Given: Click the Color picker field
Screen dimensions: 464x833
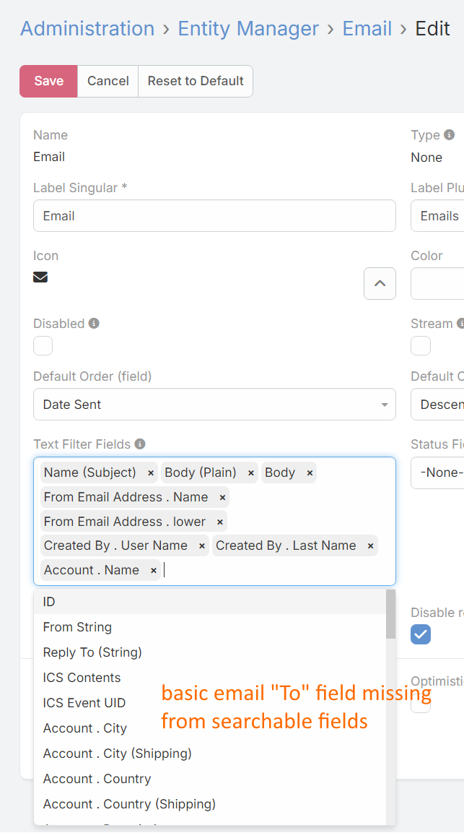Looking at the screenshot, I should click(437, 283).
